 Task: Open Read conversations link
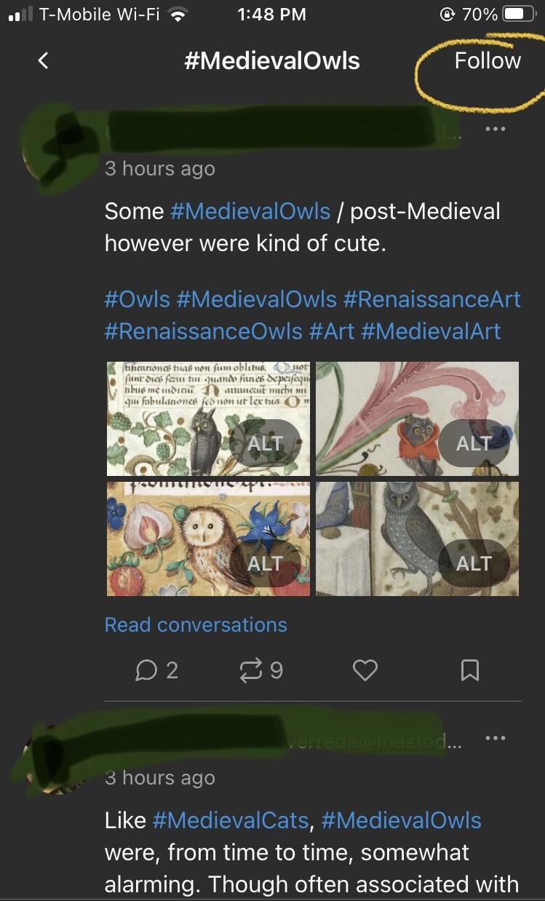point(196,625)
